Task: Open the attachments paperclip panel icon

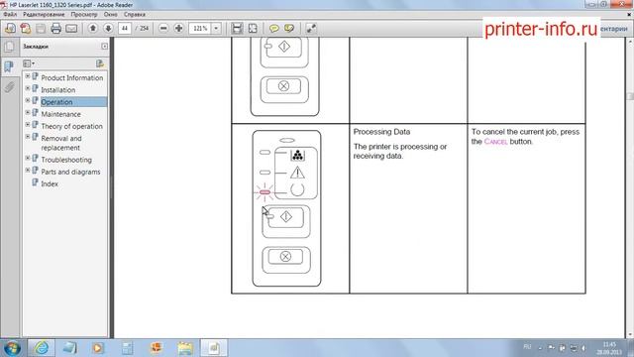Action: (9, 86)
